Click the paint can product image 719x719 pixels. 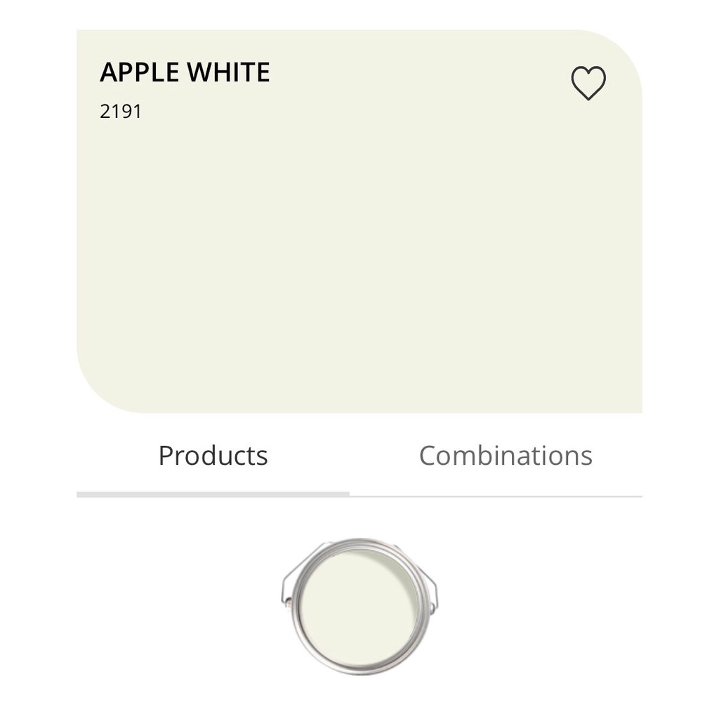359,605
